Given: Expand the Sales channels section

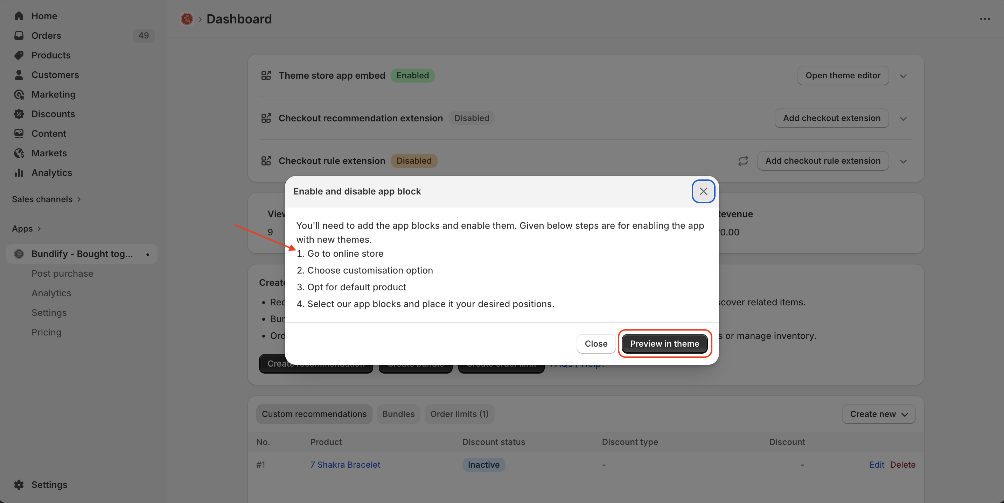Looking at the screenshot, I should click(46, 199).
